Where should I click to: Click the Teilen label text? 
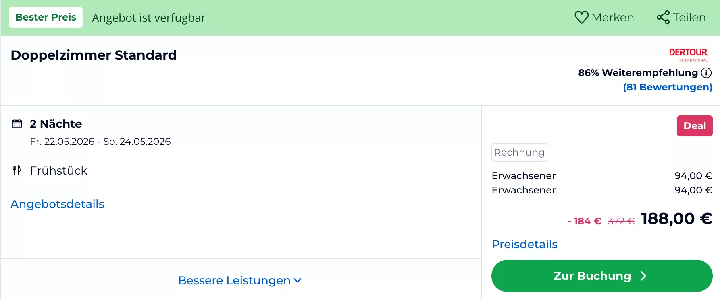pos(689,17)
